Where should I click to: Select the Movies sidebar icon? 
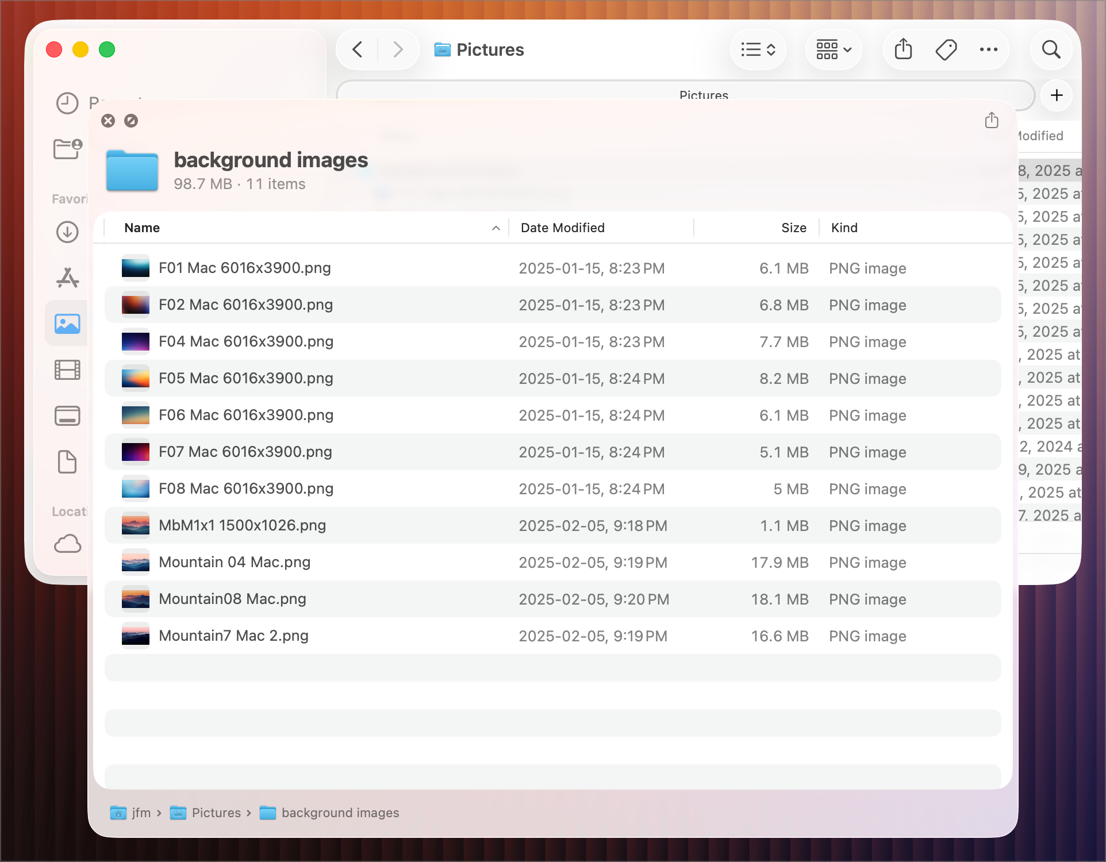point(67,370)
